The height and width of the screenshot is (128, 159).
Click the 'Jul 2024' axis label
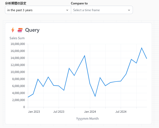click(121, 112)
